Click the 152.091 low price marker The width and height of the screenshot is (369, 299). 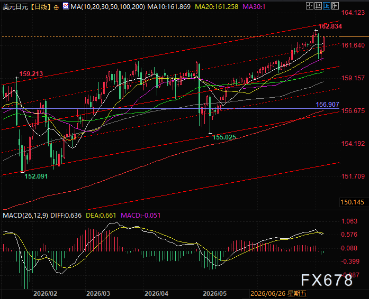[x=36, y=176]
